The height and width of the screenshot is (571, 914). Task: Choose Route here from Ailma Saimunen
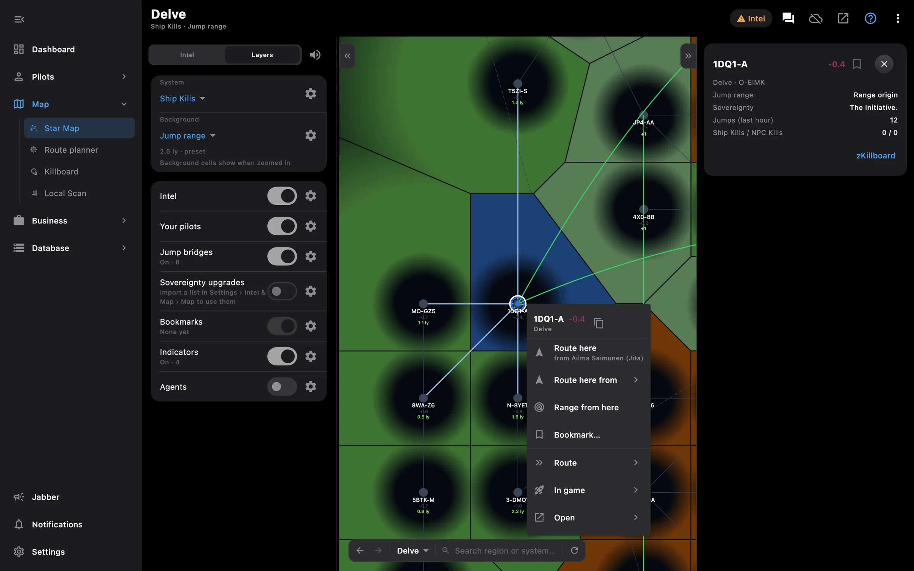(x=588, y=352)
